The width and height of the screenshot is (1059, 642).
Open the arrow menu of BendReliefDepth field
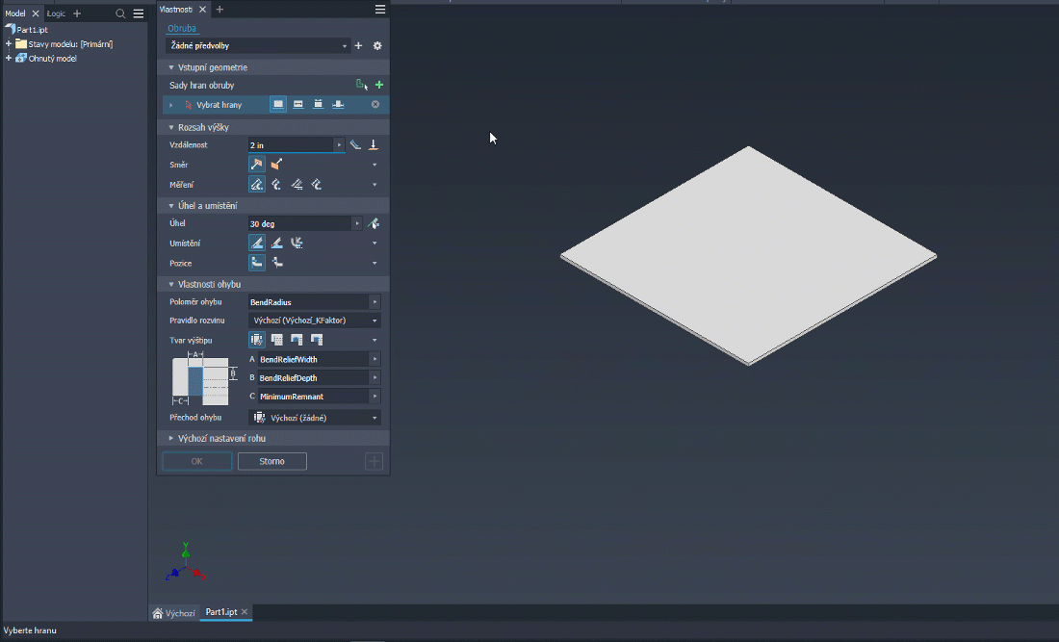tap(375, 378)
